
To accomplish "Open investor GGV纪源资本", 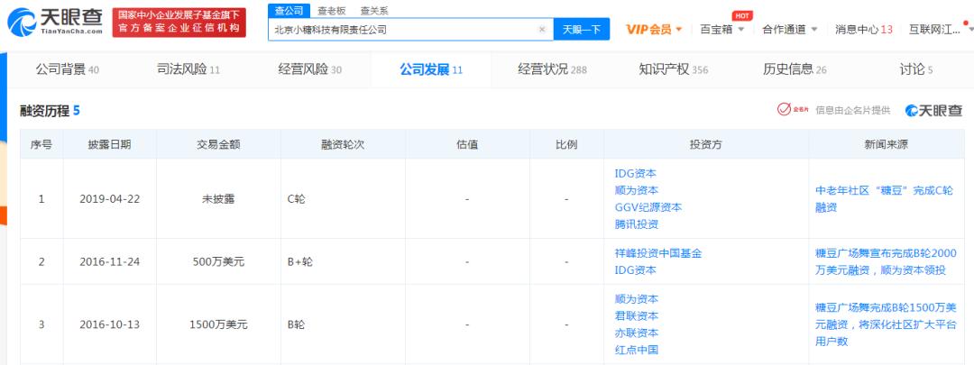I will pyautogui.click(x=648, y=207).
